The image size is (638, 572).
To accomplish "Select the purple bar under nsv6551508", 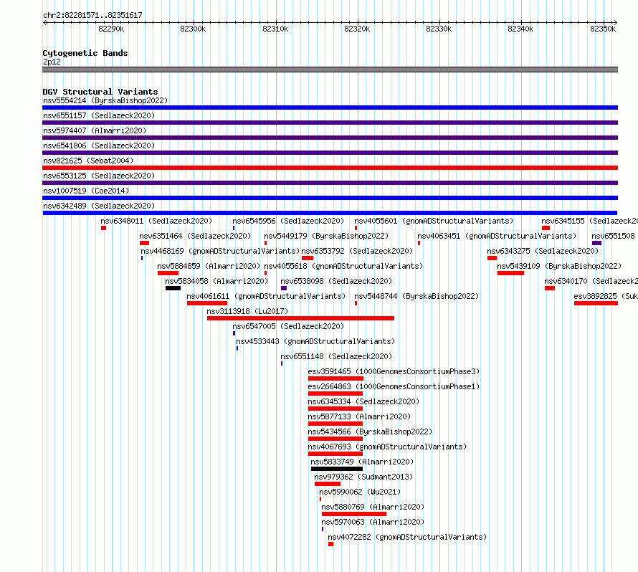I will 596,243.
